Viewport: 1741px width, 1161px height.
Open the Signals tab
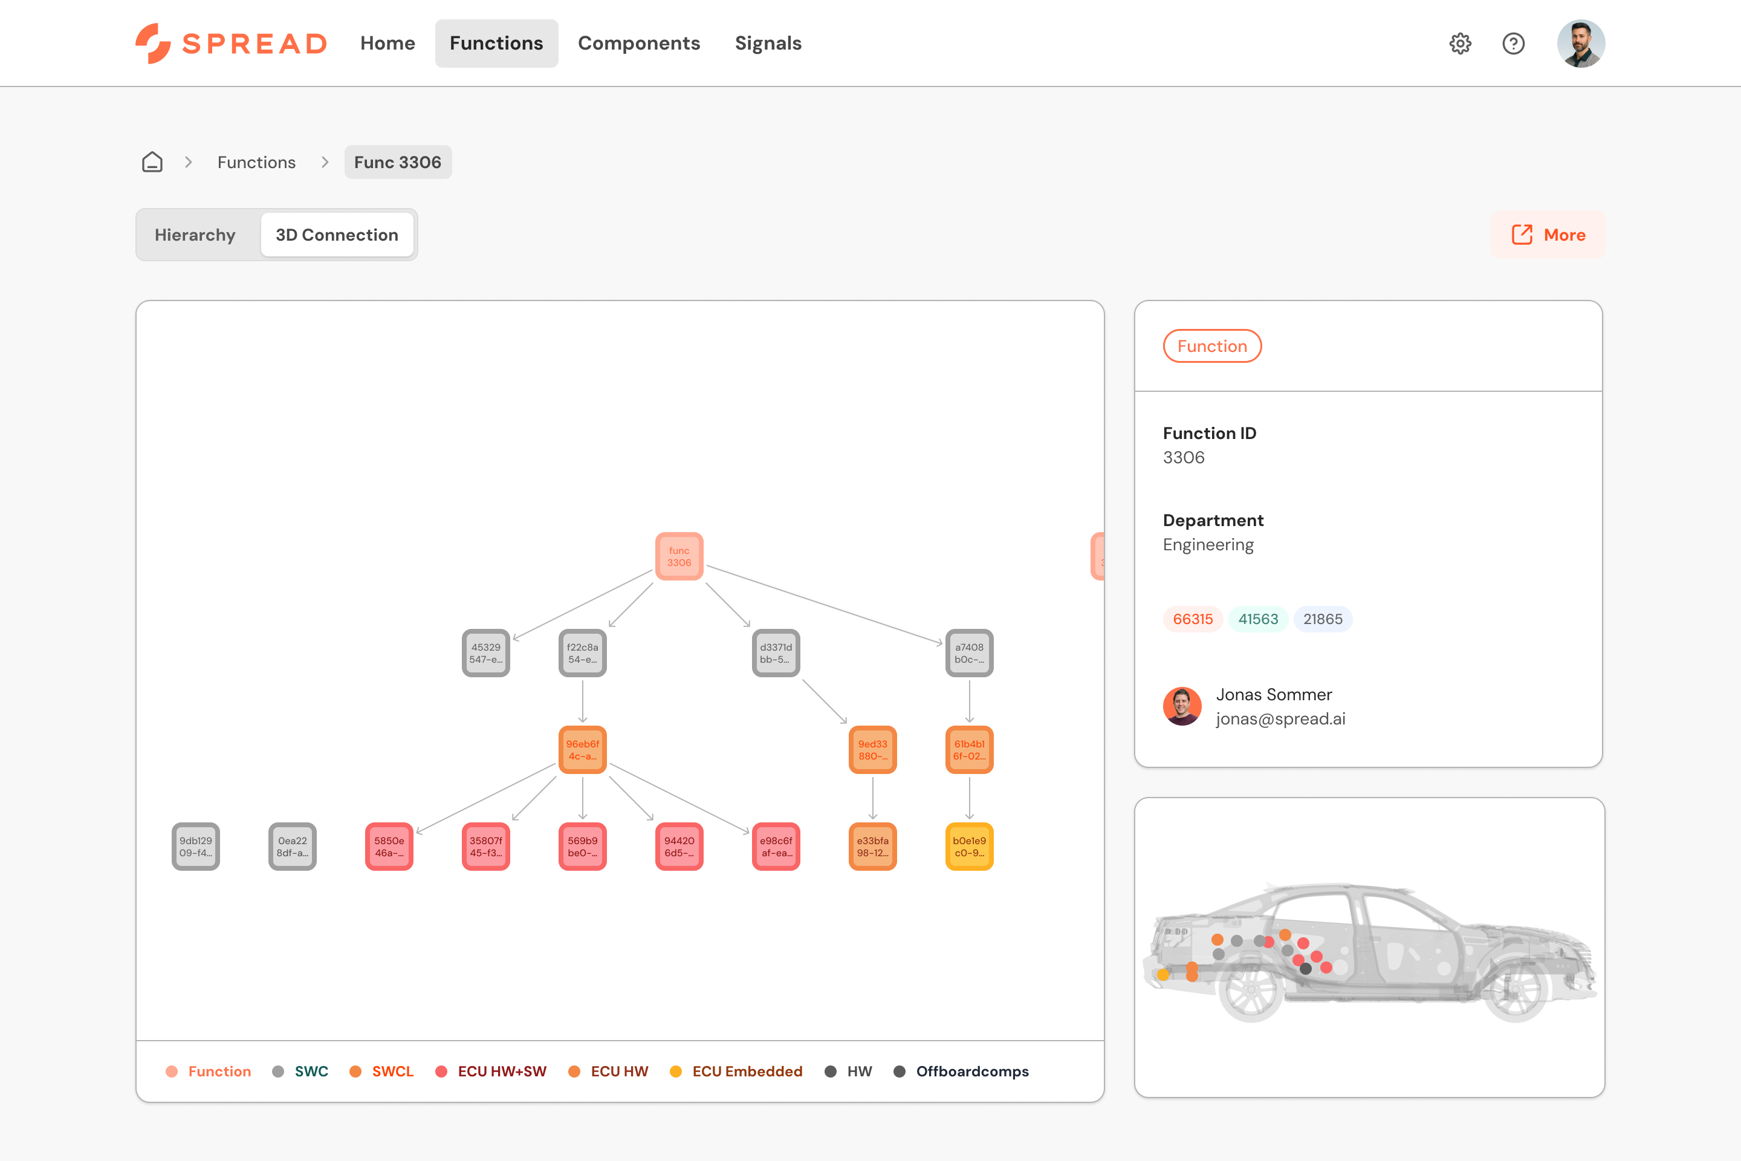pyautogui.click(x=768, y=44)
